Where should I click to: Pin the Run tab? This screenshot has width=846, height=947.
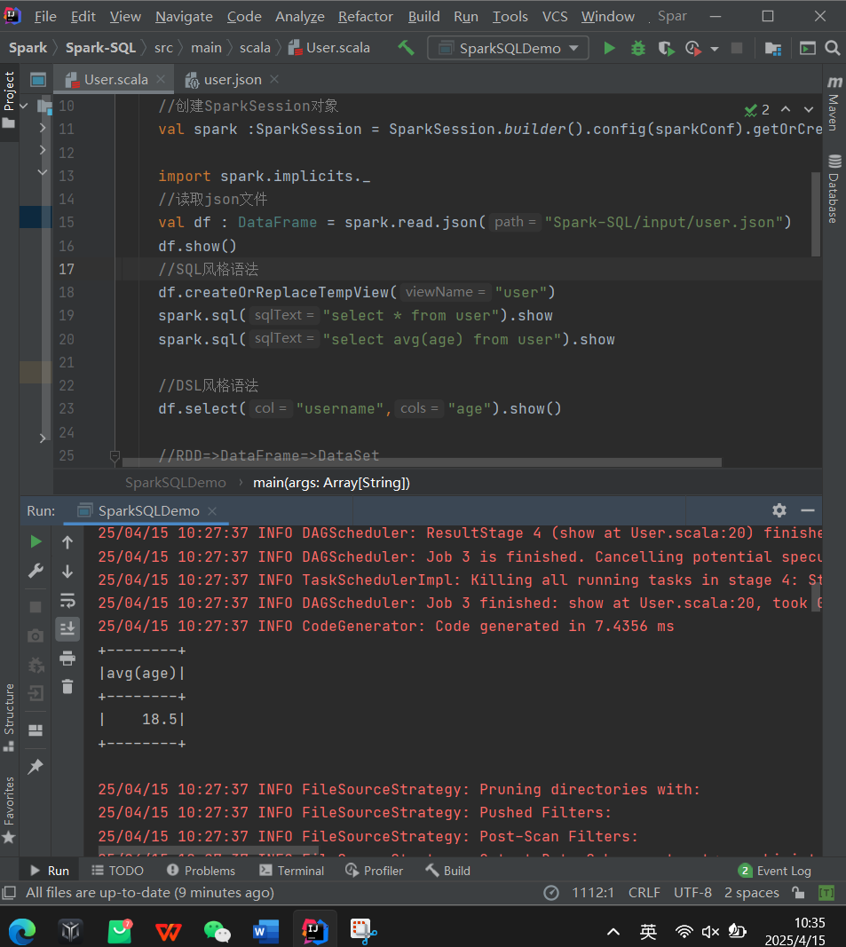pyautogui.click(x=36, y=767)
